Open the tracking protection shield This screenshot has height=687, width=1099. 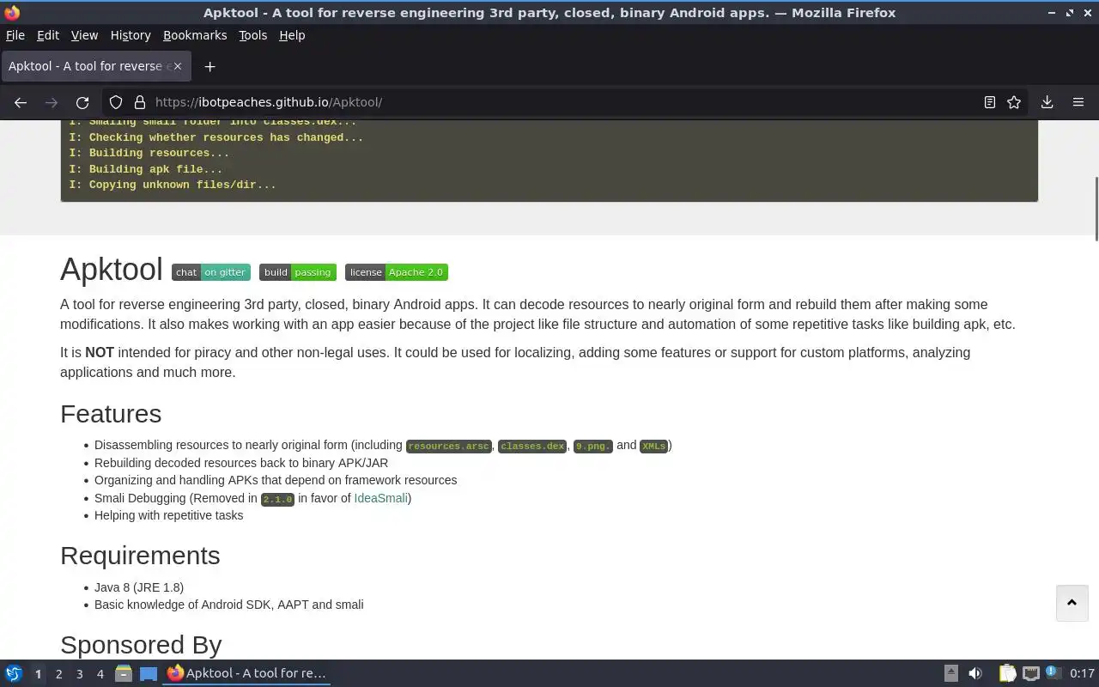click(116, 102)
